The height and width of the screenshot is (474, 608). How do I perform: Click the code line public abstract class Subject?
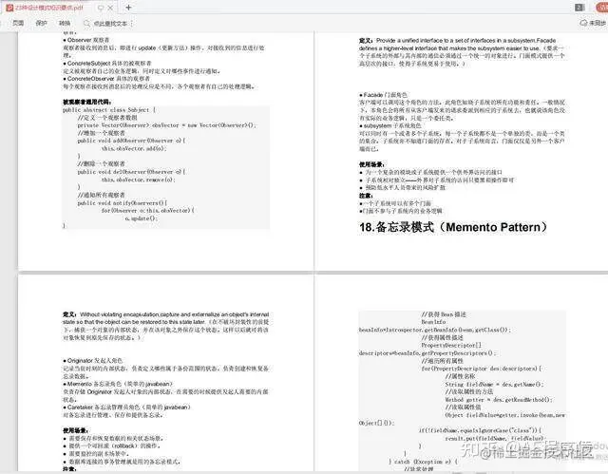[x=109, y=109]
